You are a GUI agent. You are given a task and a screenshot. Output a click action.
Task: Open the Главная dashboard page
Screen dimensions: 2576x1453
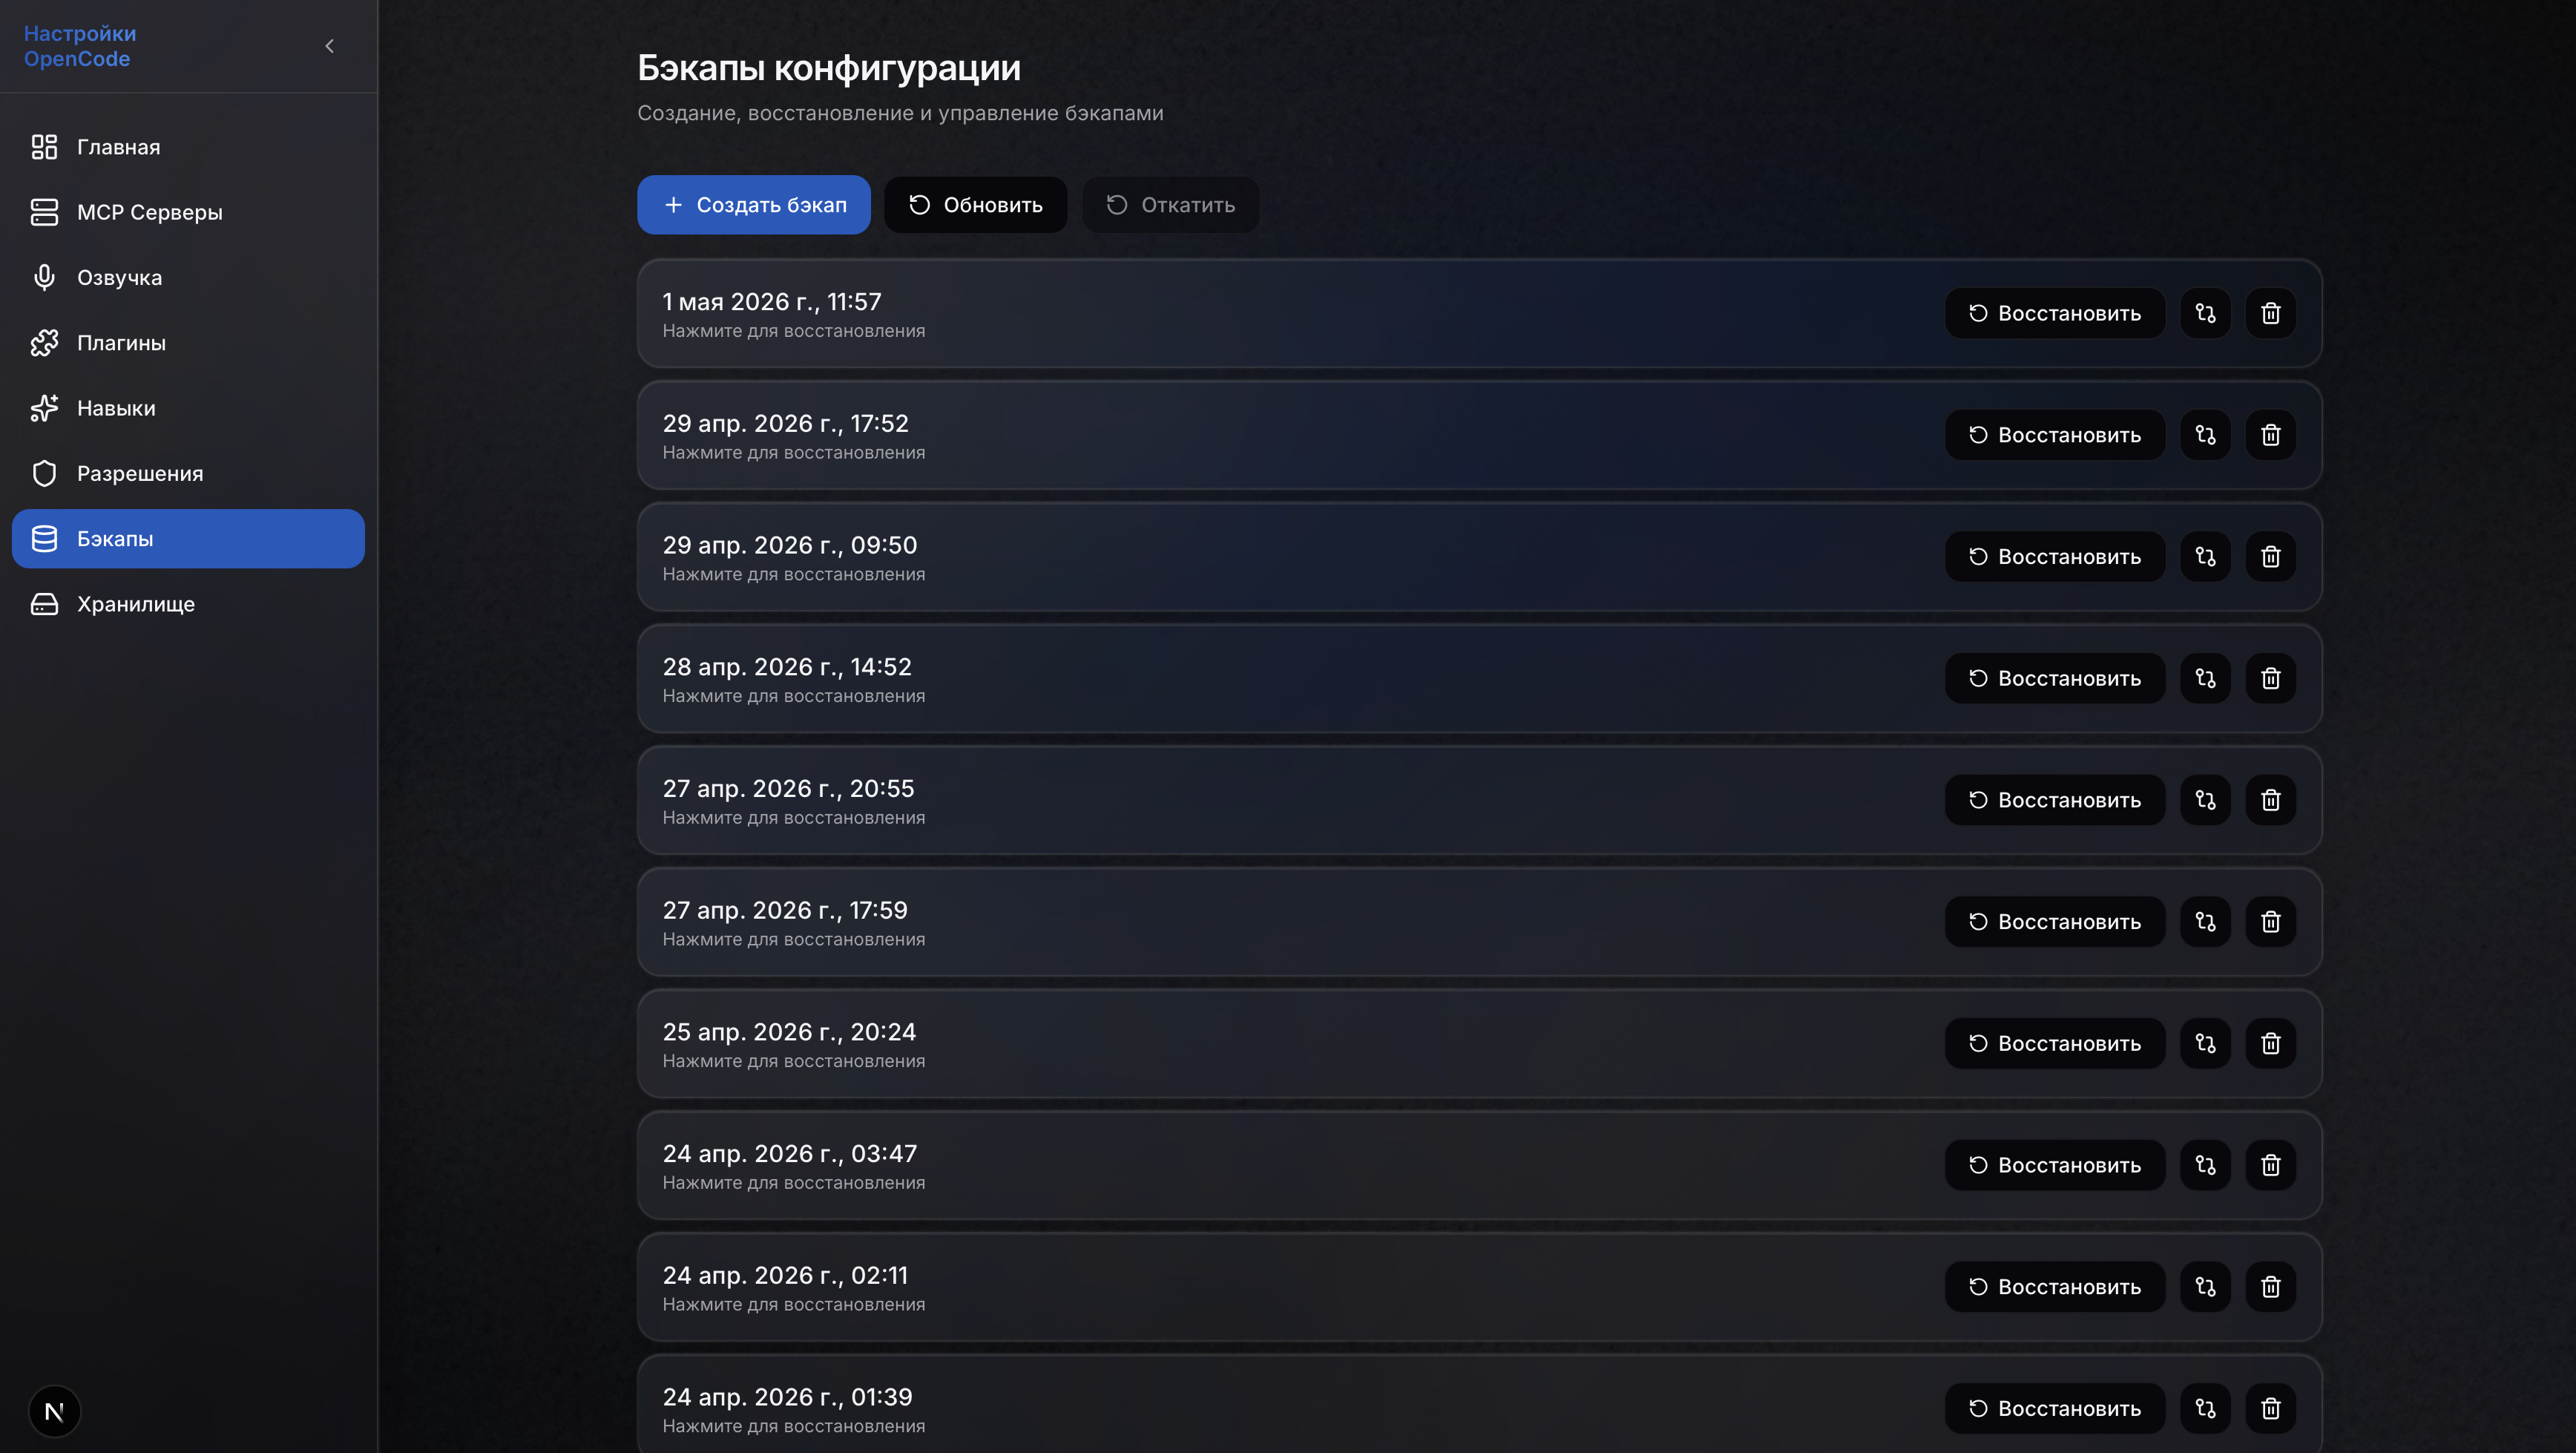point(188,147)
